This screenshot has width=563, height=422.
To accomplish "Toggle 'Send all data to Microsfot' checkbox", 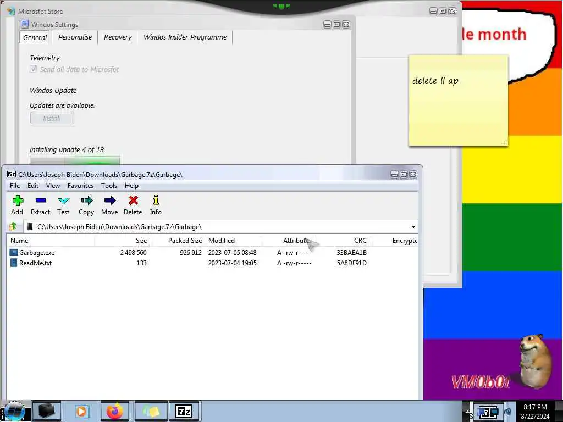I will click(34, 69).
